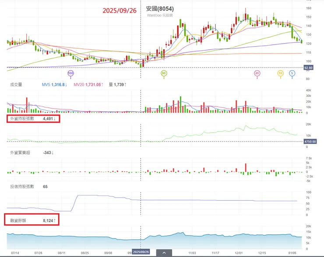Image resolution: width=324 pixels, height=257 pixels.
Task: Select the 外資持股張數 indicator label
Action: tap(22, 119)
